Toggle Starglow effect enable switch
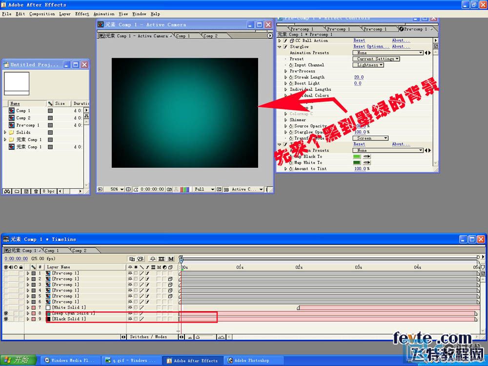The width and height of the screenshot is (488, 366). (285, 47)
